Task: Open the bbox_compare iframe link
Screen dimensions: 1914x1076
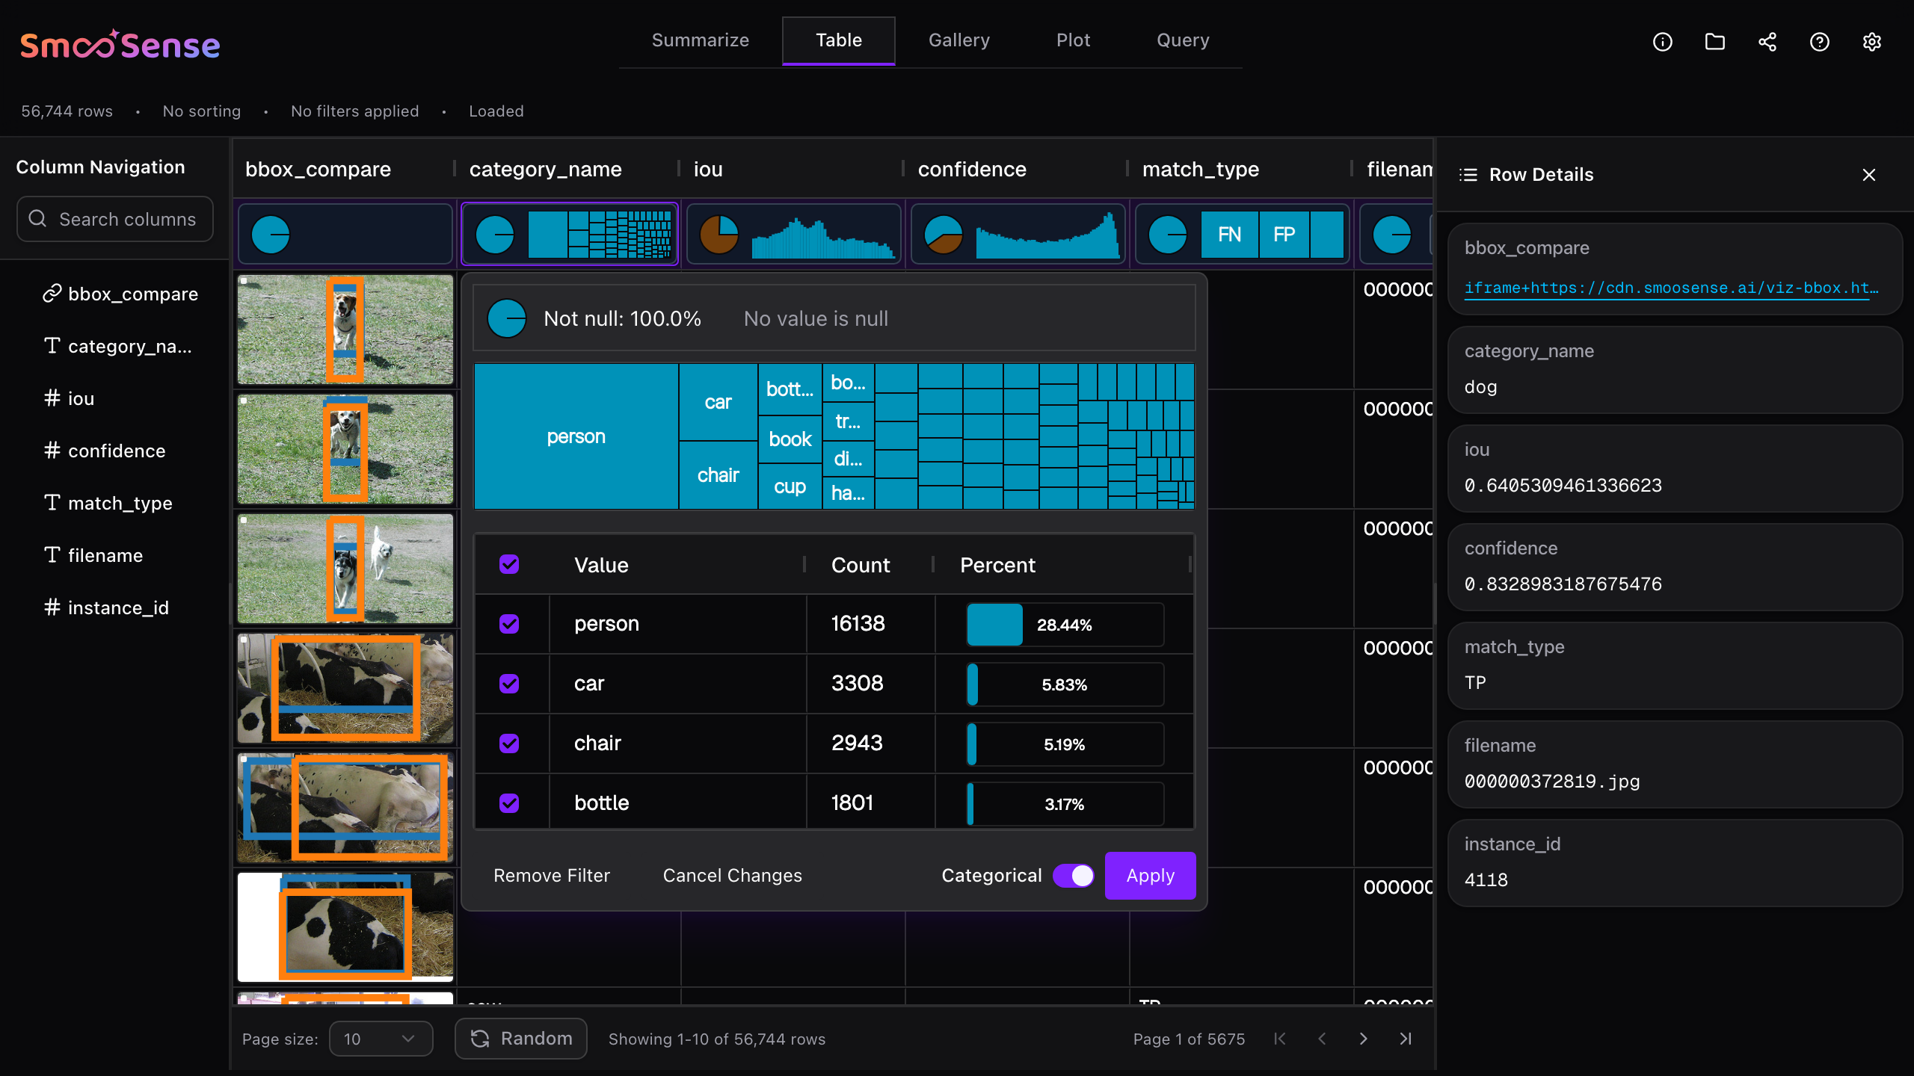Action: pos(1670,288)
